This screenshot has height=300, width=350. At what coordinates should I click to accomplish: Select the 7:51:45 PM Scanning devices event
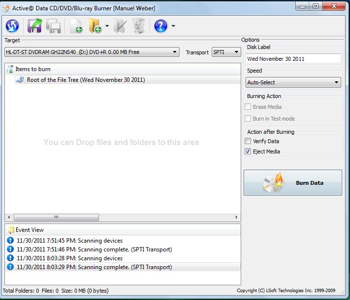tap(123, 240)
